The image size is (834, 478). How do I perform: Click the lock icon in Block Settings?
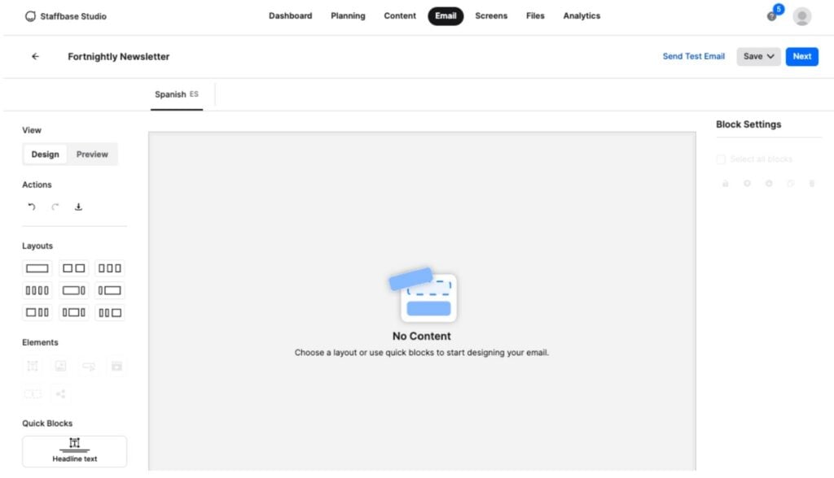coord(725,184)
